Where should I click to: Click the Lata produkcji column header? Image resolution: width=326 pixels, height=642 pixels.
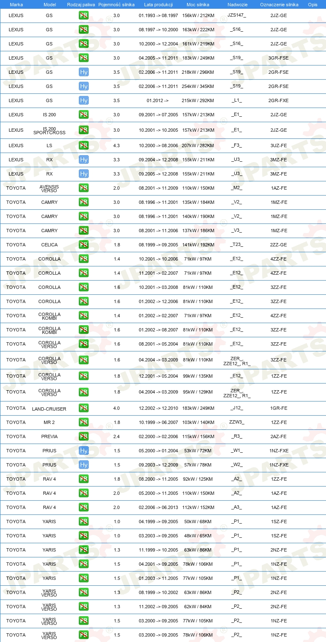pyautogui.click(x=158, y=5)
